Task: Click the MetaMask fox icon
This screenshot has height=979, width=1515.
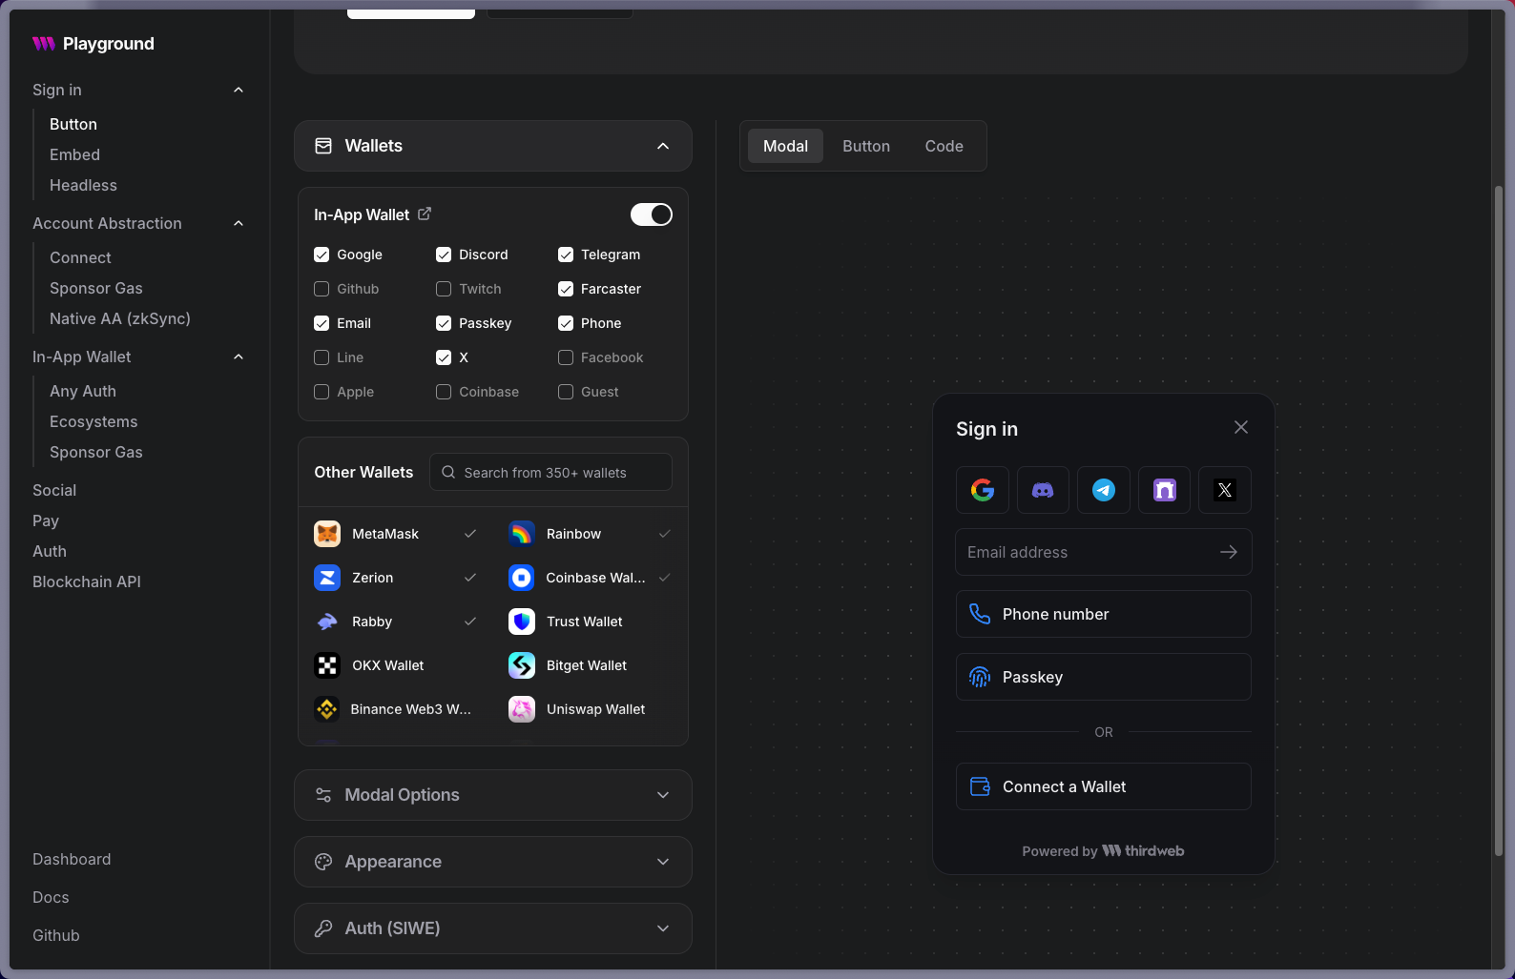Action: (x=327, y=534)
